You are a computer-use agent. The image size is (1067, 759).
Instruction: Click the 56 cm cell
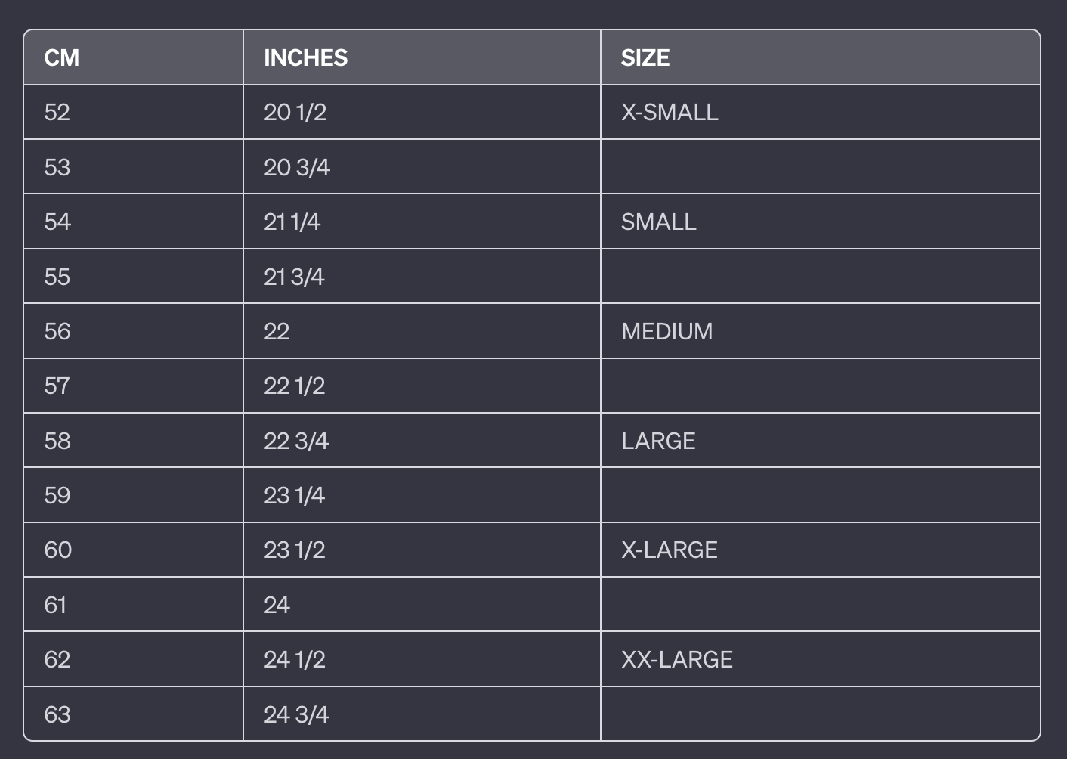point(57,331)
